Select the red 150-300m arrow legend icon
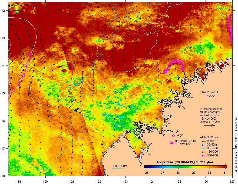The image size is (238, 184). point(204,152)
